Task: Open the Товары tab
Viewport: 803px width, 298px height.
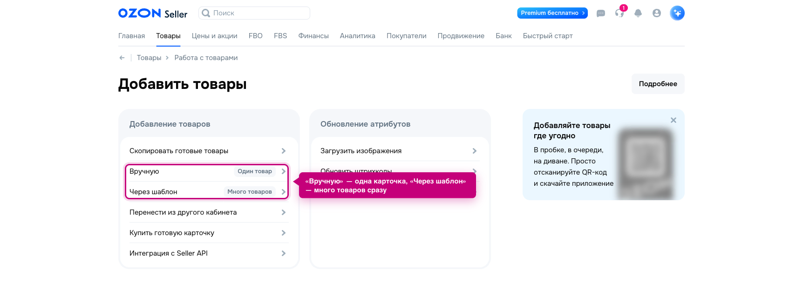Action: (168, 36)
